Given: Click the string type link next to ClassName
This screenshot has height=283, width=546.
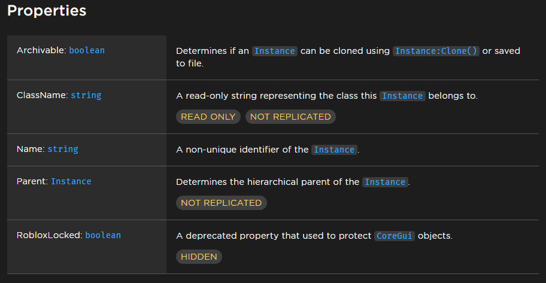Looking at the screenshot, I should (86, 95).
